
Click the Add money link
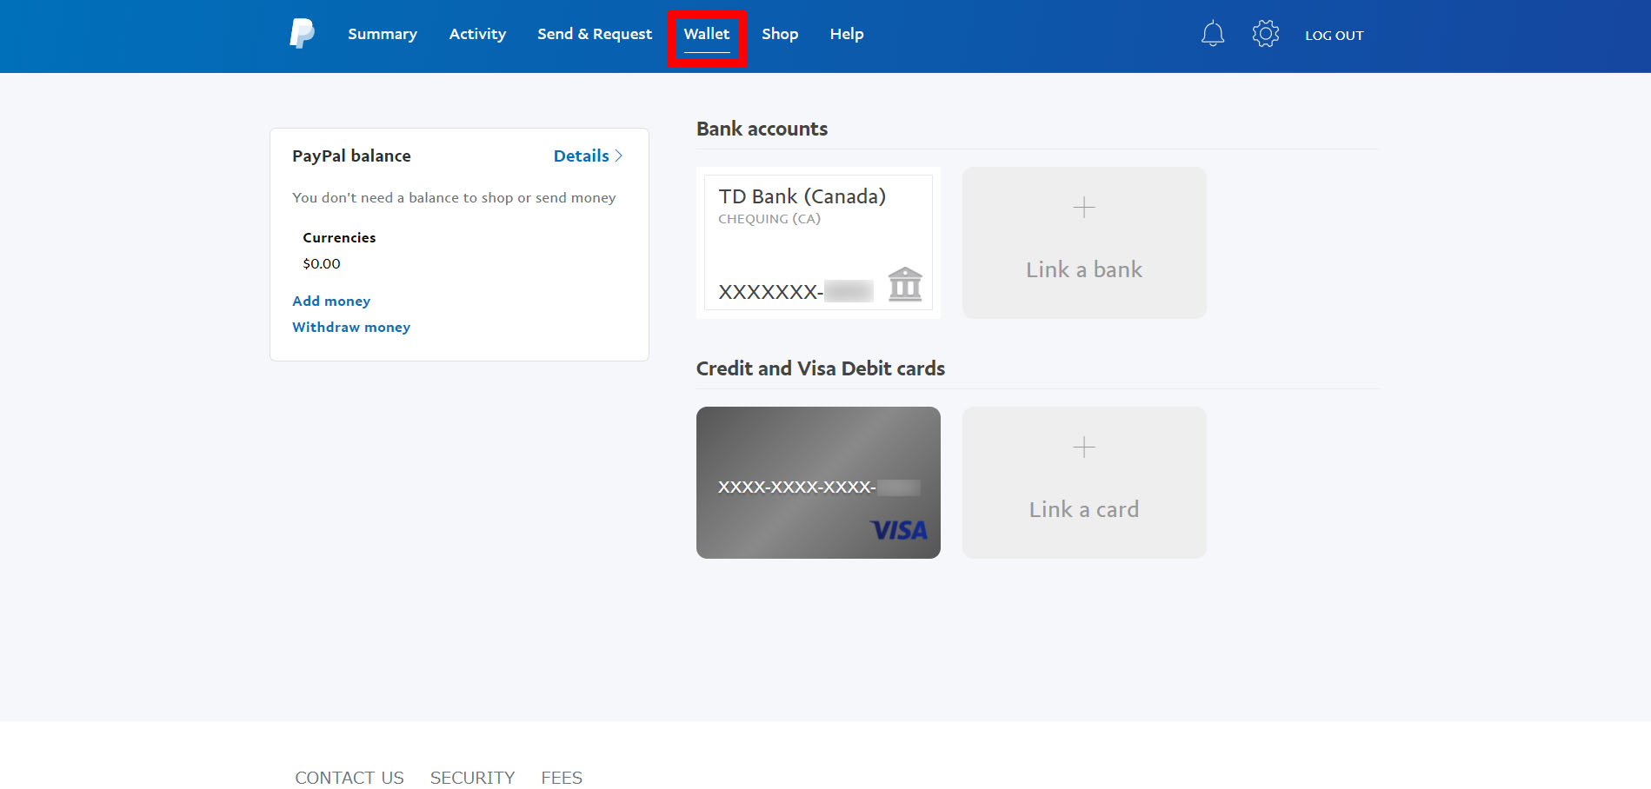[x=331, y=301]
